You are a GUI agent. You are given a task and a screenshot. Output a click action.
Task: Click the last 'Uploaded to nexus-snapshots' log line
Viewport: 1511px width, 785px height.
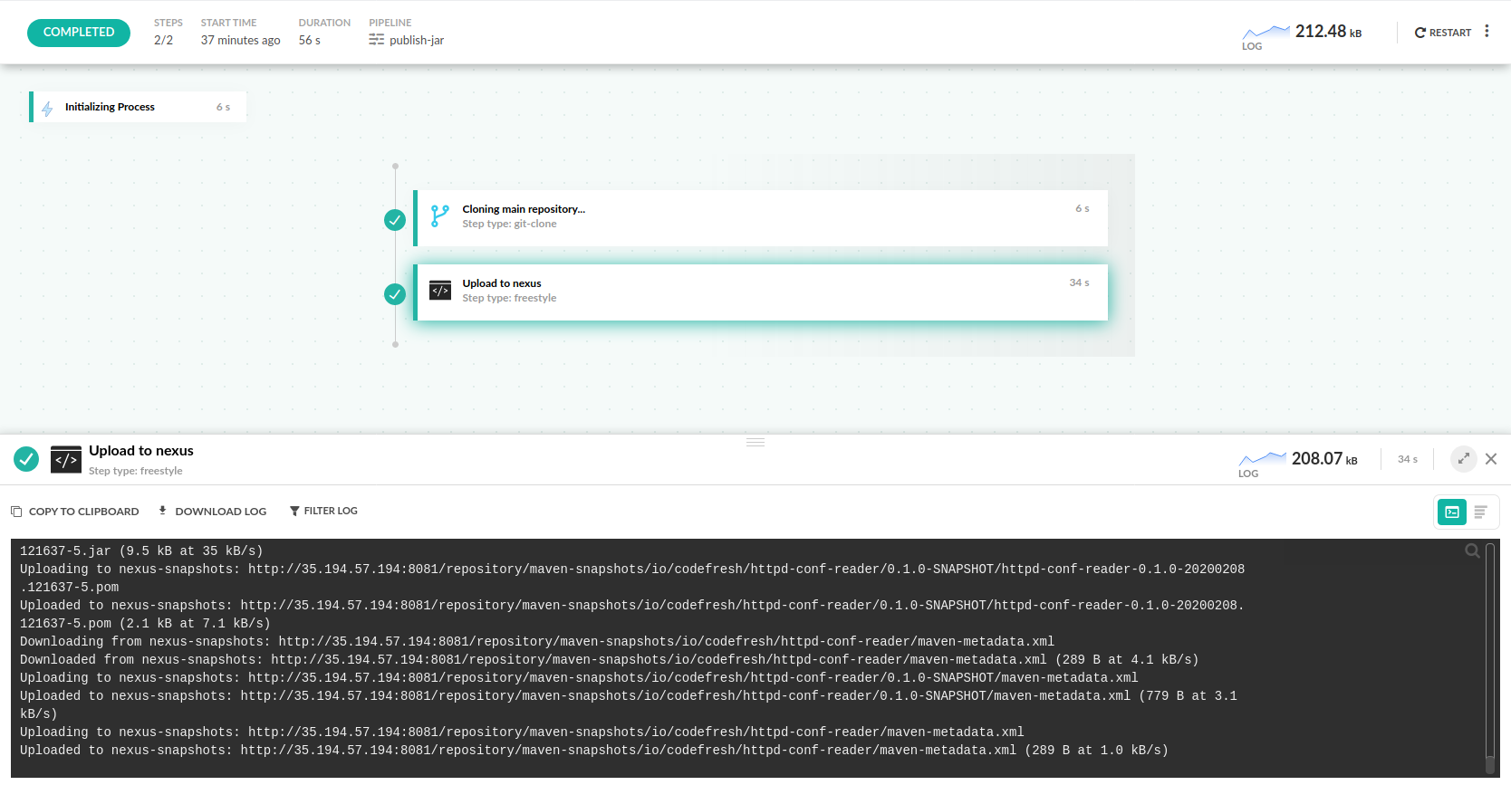pyautogui.click(x=594, y=750)
